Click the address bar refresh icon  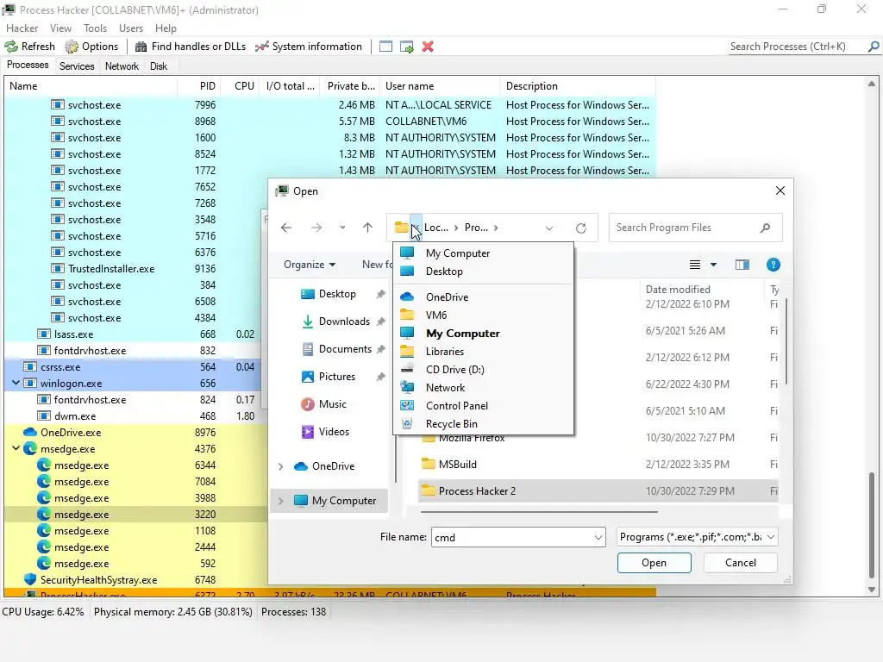581,228
